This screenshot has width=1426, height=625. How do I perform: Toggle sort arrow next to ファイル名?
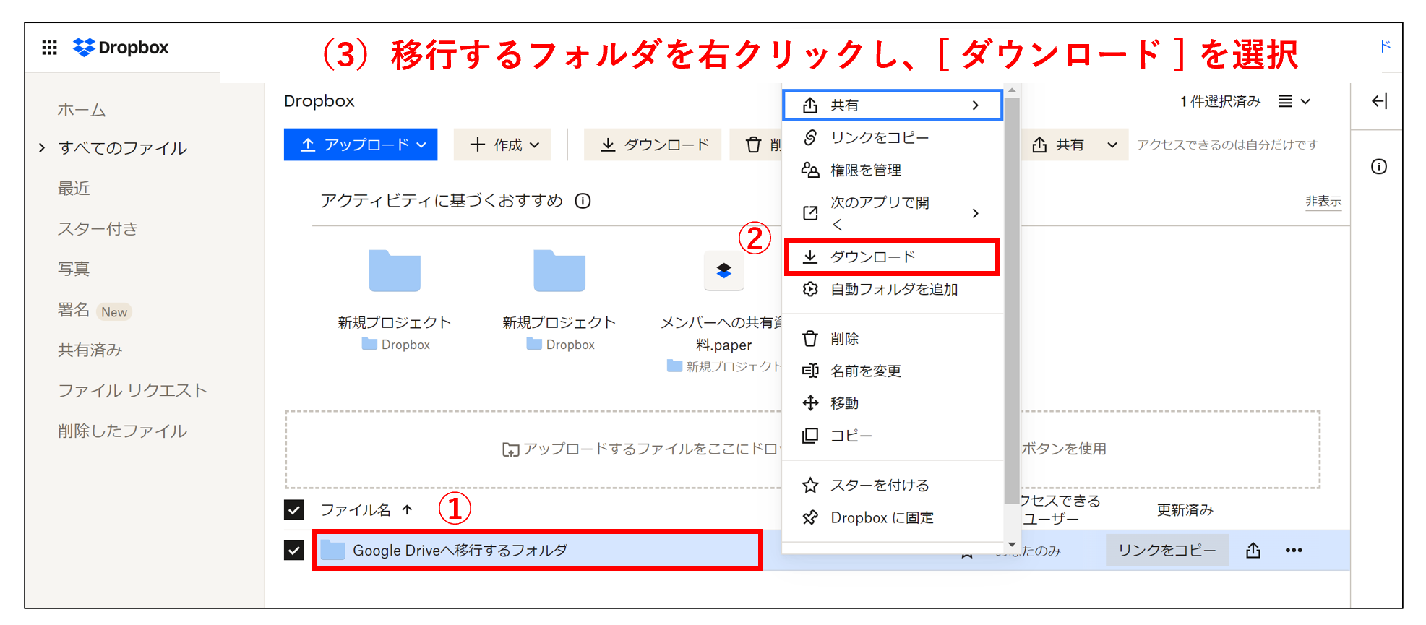click(x=408, y=509)
